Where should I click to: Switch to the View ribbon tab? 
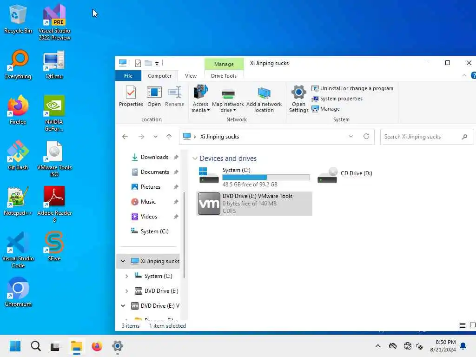(191, 76)
